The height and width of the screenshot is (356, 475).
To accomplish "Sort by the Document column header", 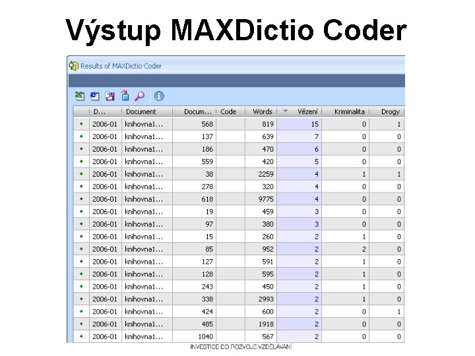I will point(147,111).
